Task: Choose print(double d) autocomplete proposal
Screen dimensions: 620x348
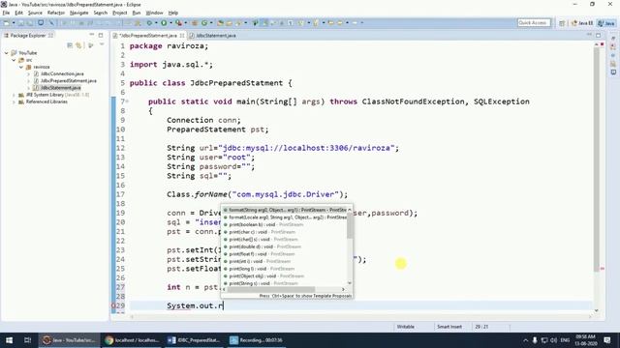Action: tap(285, 246)
